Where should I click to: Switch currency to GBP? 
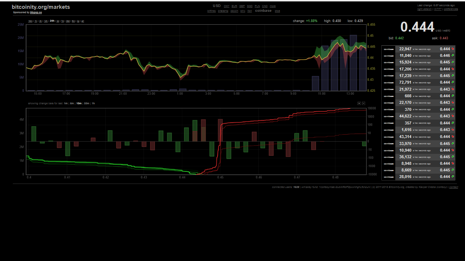(242, 6)
